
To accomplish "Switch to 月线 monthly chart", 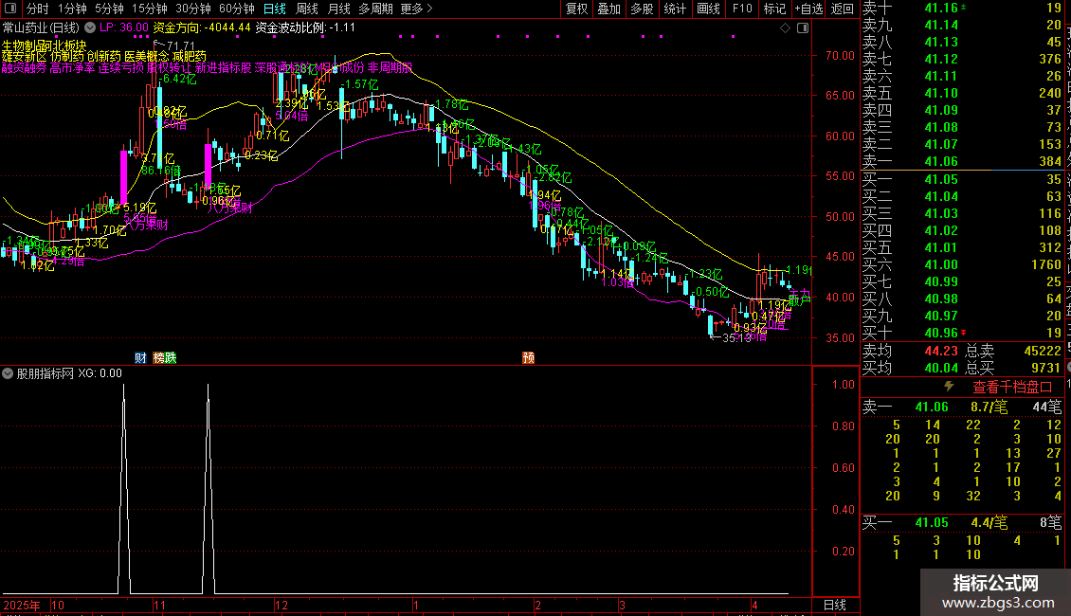I will pos(338,9).
